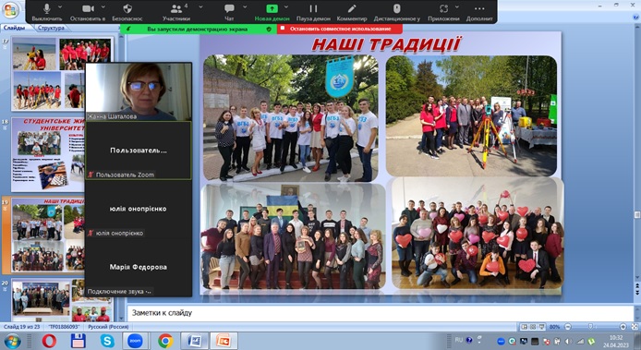The width and height of the screenshot is (641, 350).
Task: Open the Zoom security shield icon
Action: pos(127,8)
